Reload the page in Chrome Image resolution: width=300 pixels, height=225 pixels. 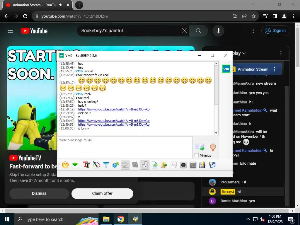click(x=25, y=16)
